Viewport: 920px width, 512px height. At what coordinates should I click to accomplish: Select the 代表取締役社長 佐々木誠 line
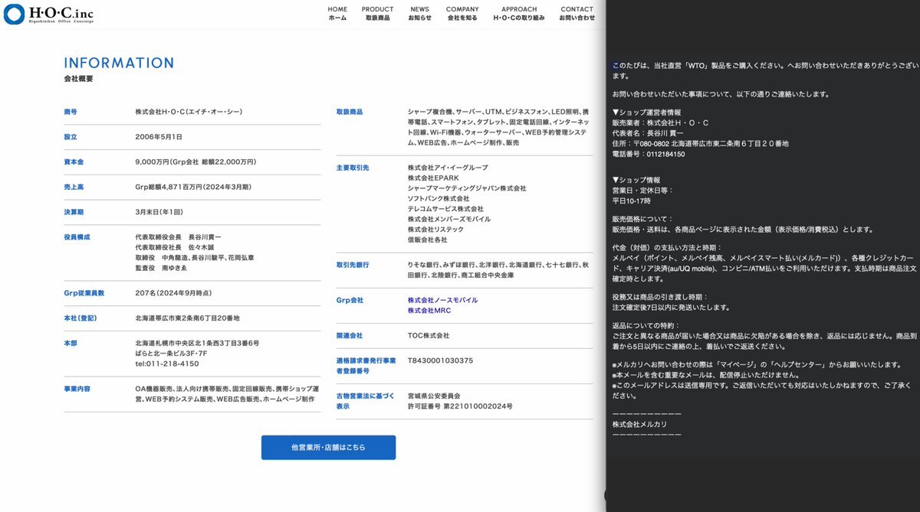click(x=176, y=248)
